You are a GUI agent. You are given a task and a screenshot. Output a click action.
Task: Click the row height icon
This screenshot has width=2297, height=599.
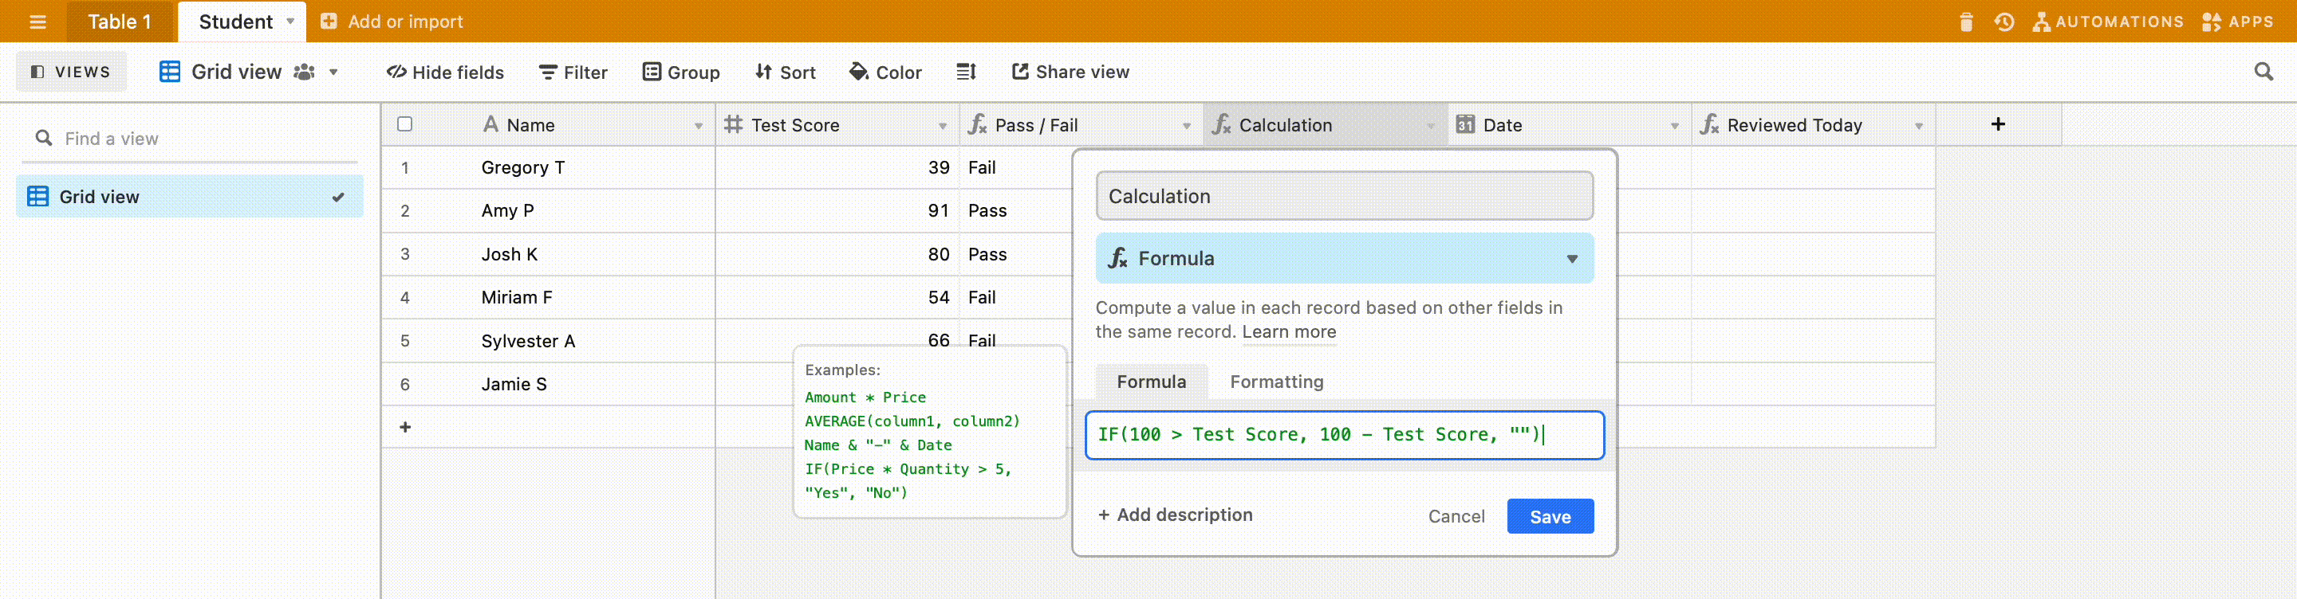click(x=966, y=71)
